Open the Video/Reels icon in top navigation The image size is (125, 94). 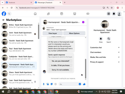[61, 14]
